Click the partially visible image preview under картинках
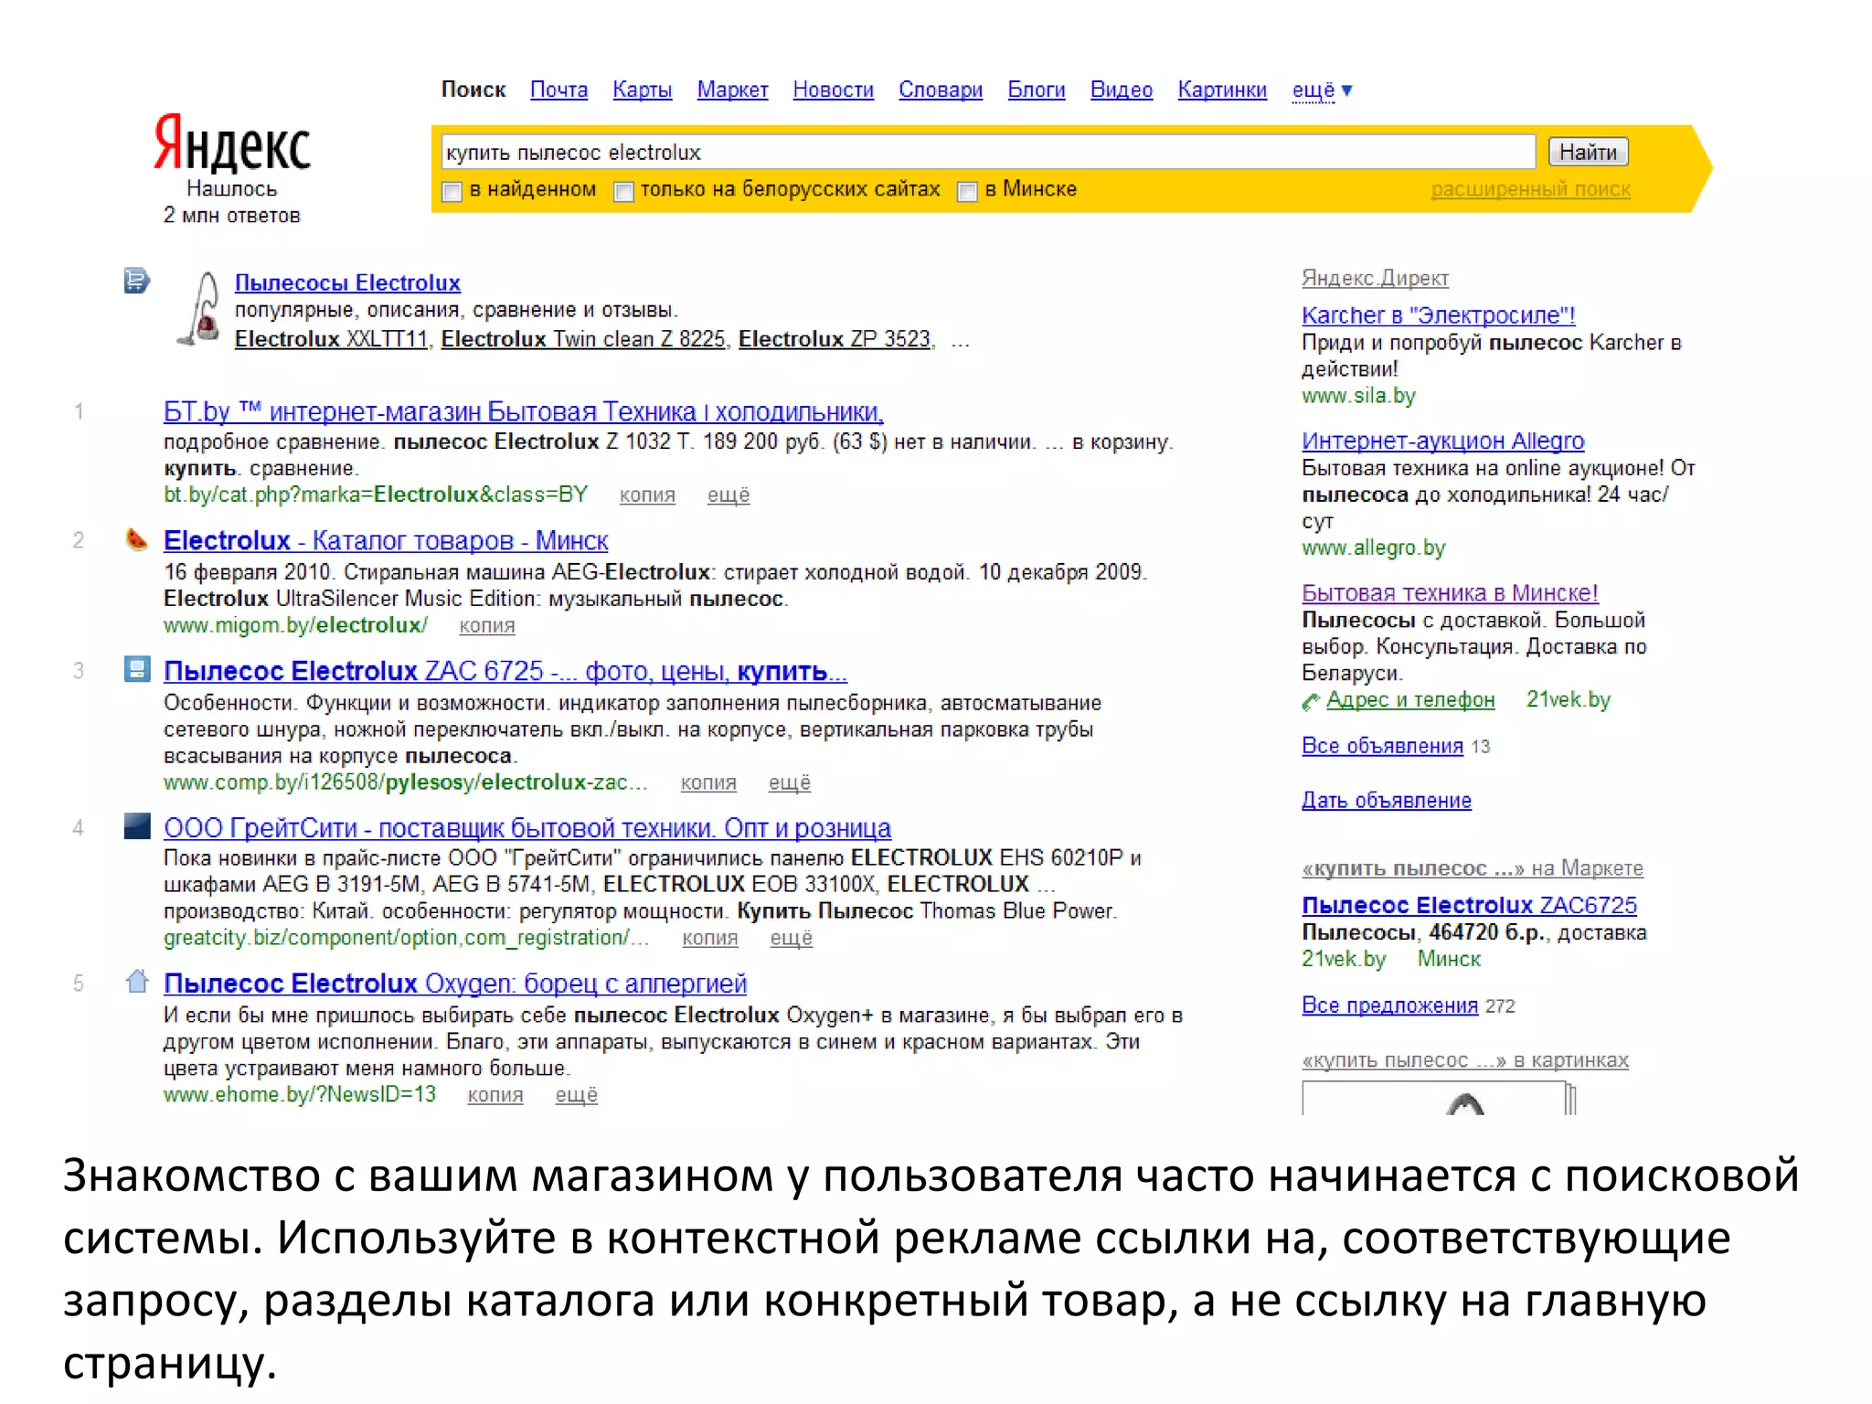Image resolution: width=1872 pixels, height=1404 pixels. [1439, 1098]
